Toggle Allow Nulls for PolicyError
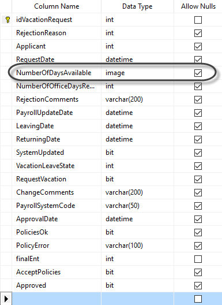This screenshot has height=305, width=222. coord(198,246)
